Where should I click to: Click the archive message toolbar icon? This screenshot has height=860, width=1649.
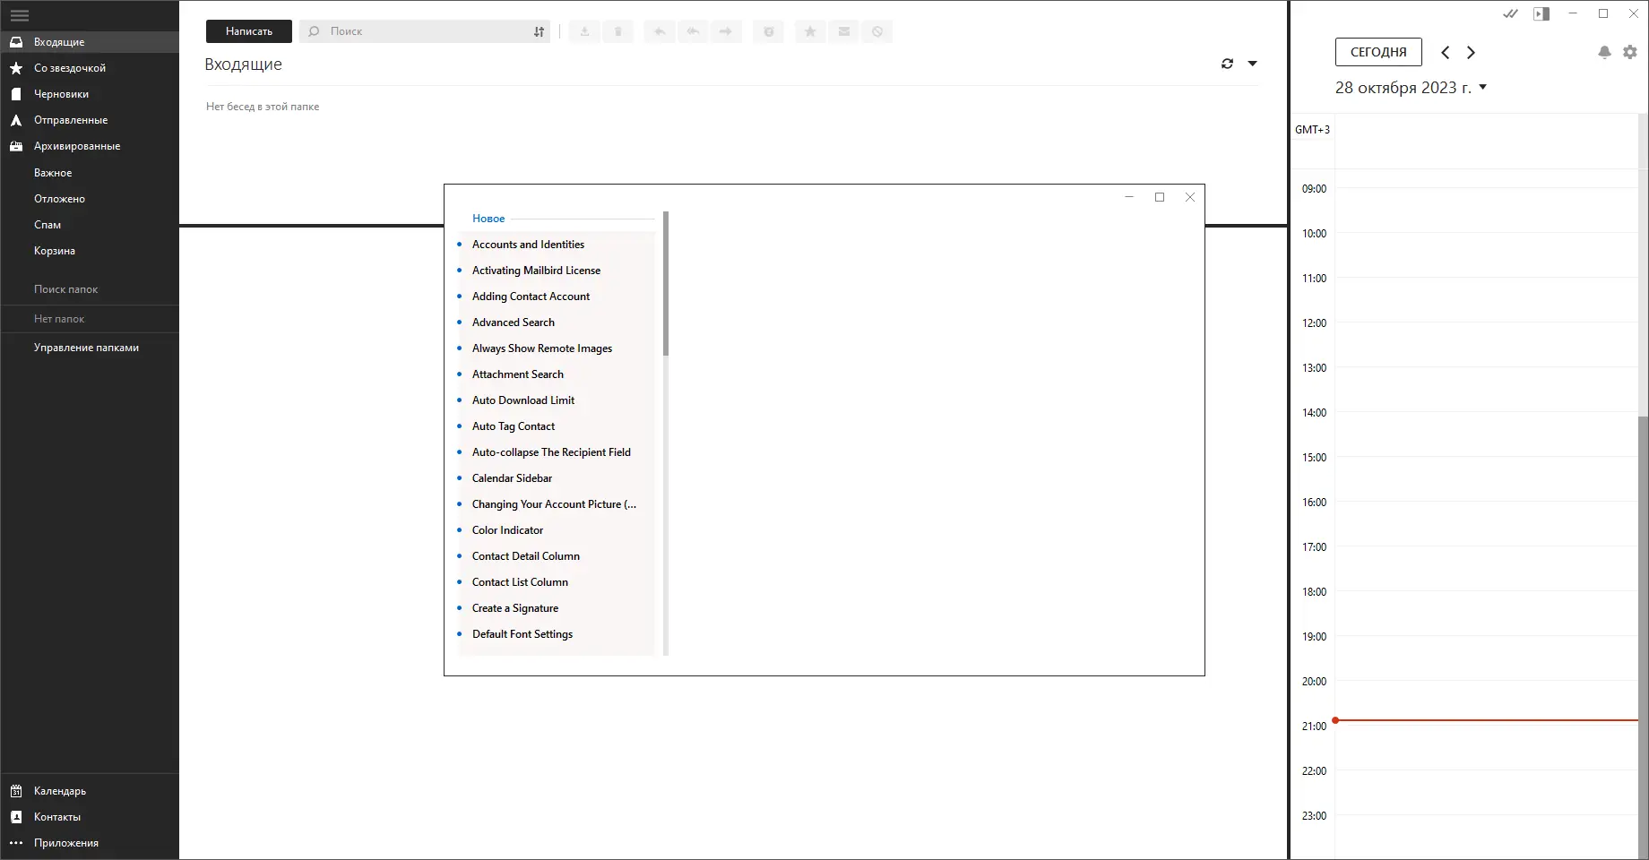click(x=584, y=31)
